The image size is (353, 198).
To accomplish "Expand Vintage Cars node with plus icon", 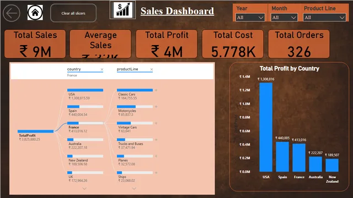I will [x=156, y=123].
